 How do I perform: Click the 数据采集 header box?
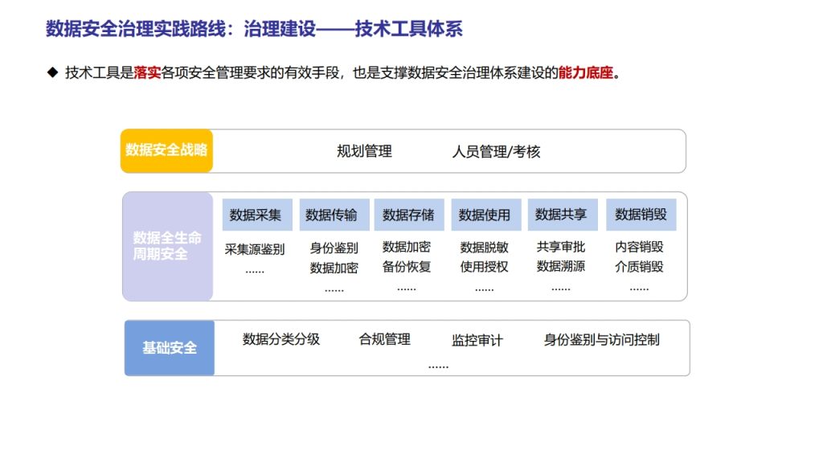(x=257, y=215)
